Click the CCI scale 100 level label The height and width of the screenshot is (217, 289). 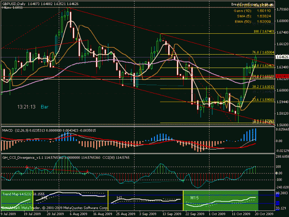click(x=278, y=167)
